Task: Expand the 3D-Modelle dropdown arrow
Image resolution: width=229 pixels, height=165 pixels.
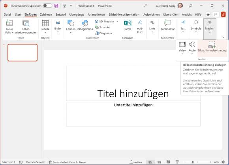Action: 117,22
